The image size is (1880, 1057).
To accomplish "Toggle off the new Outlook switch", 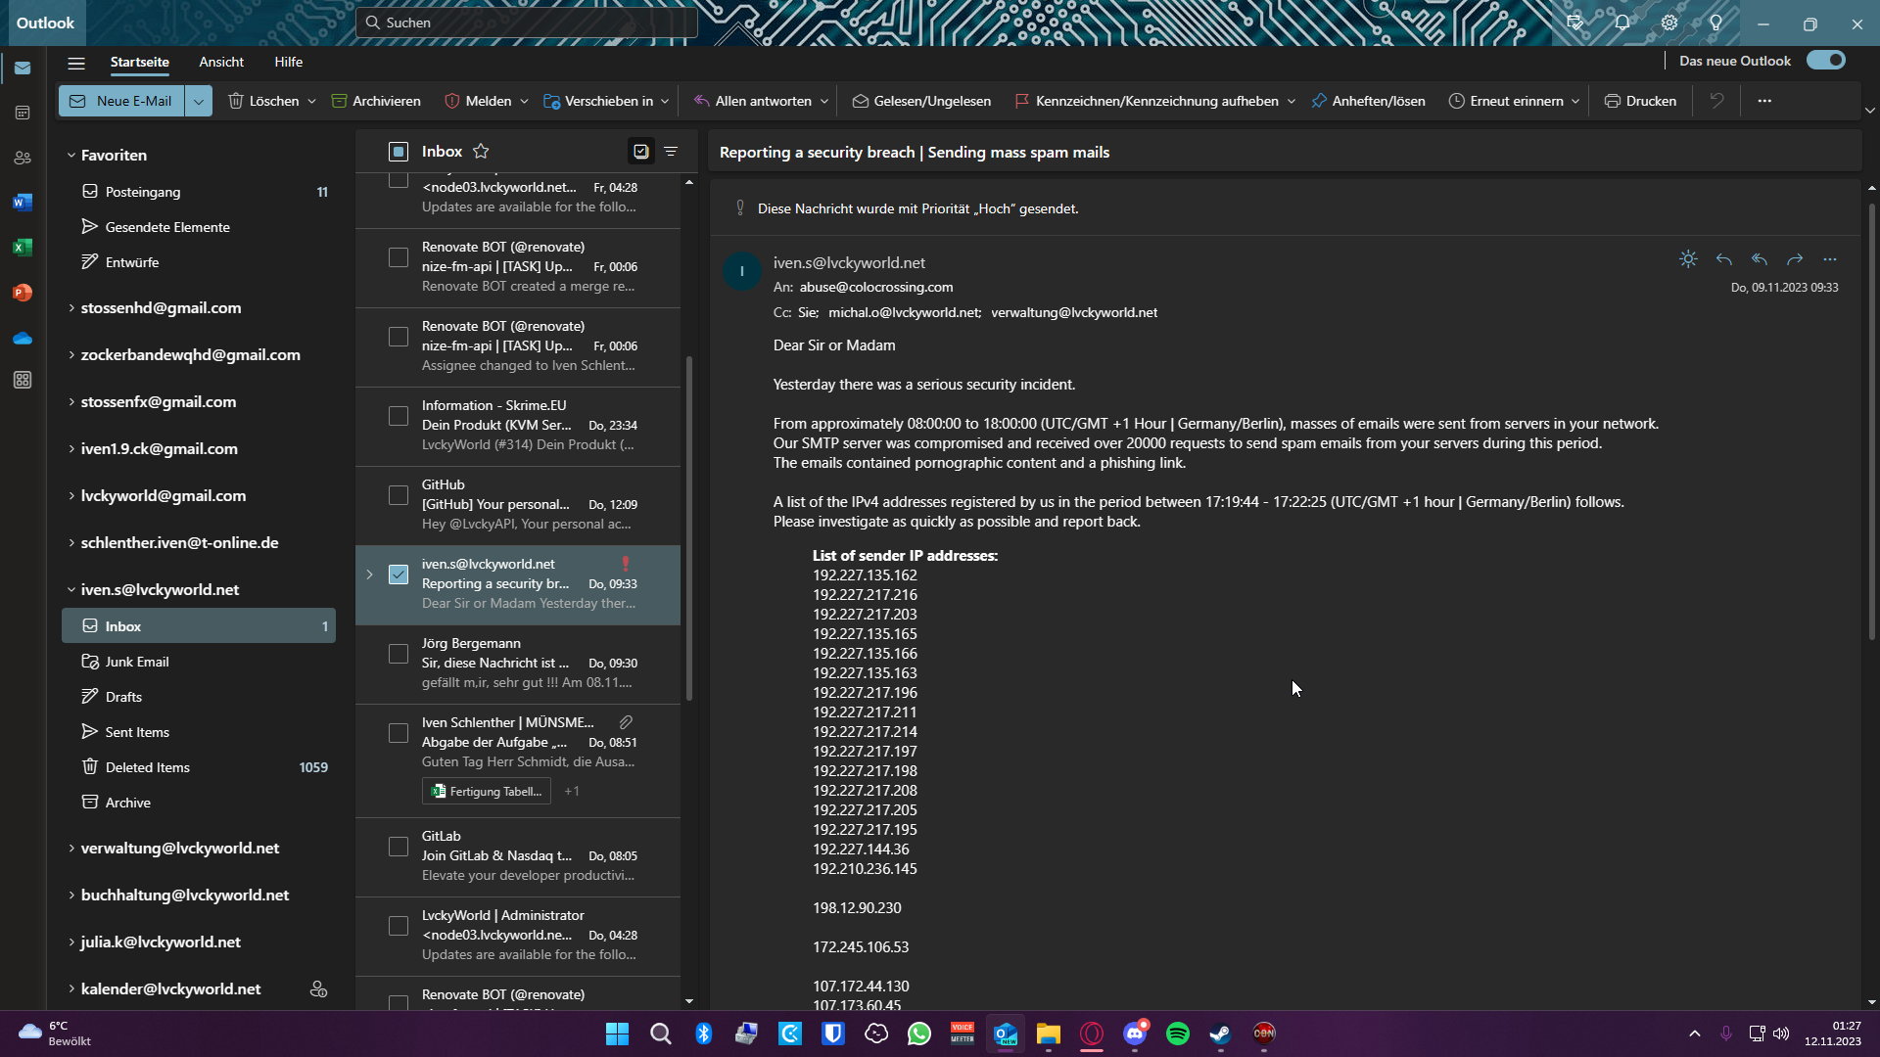I will (1826, 61).
